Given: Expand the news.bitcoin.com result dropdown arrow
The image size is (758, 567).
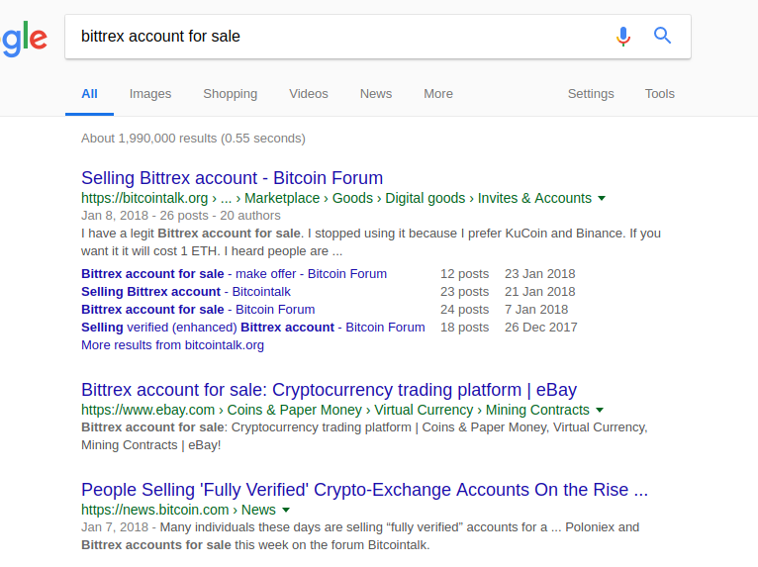Looking at the screenshot, I should [286, 510].
